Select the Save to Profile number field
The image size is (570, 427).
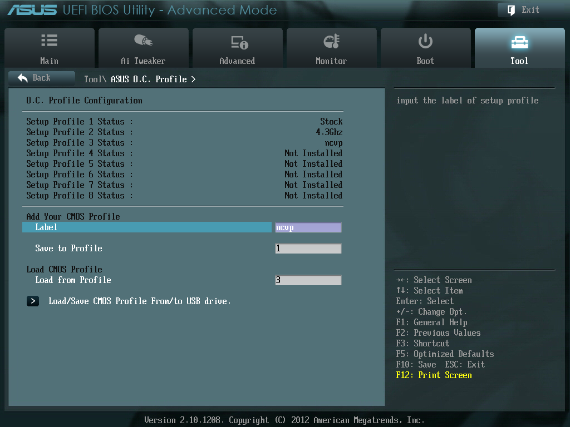pyautogui.click(x=308, y=249)
